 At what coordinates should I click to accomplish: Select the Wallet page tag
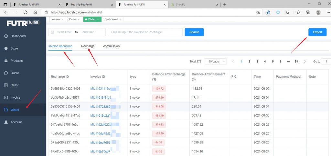[x=93, y=19]
